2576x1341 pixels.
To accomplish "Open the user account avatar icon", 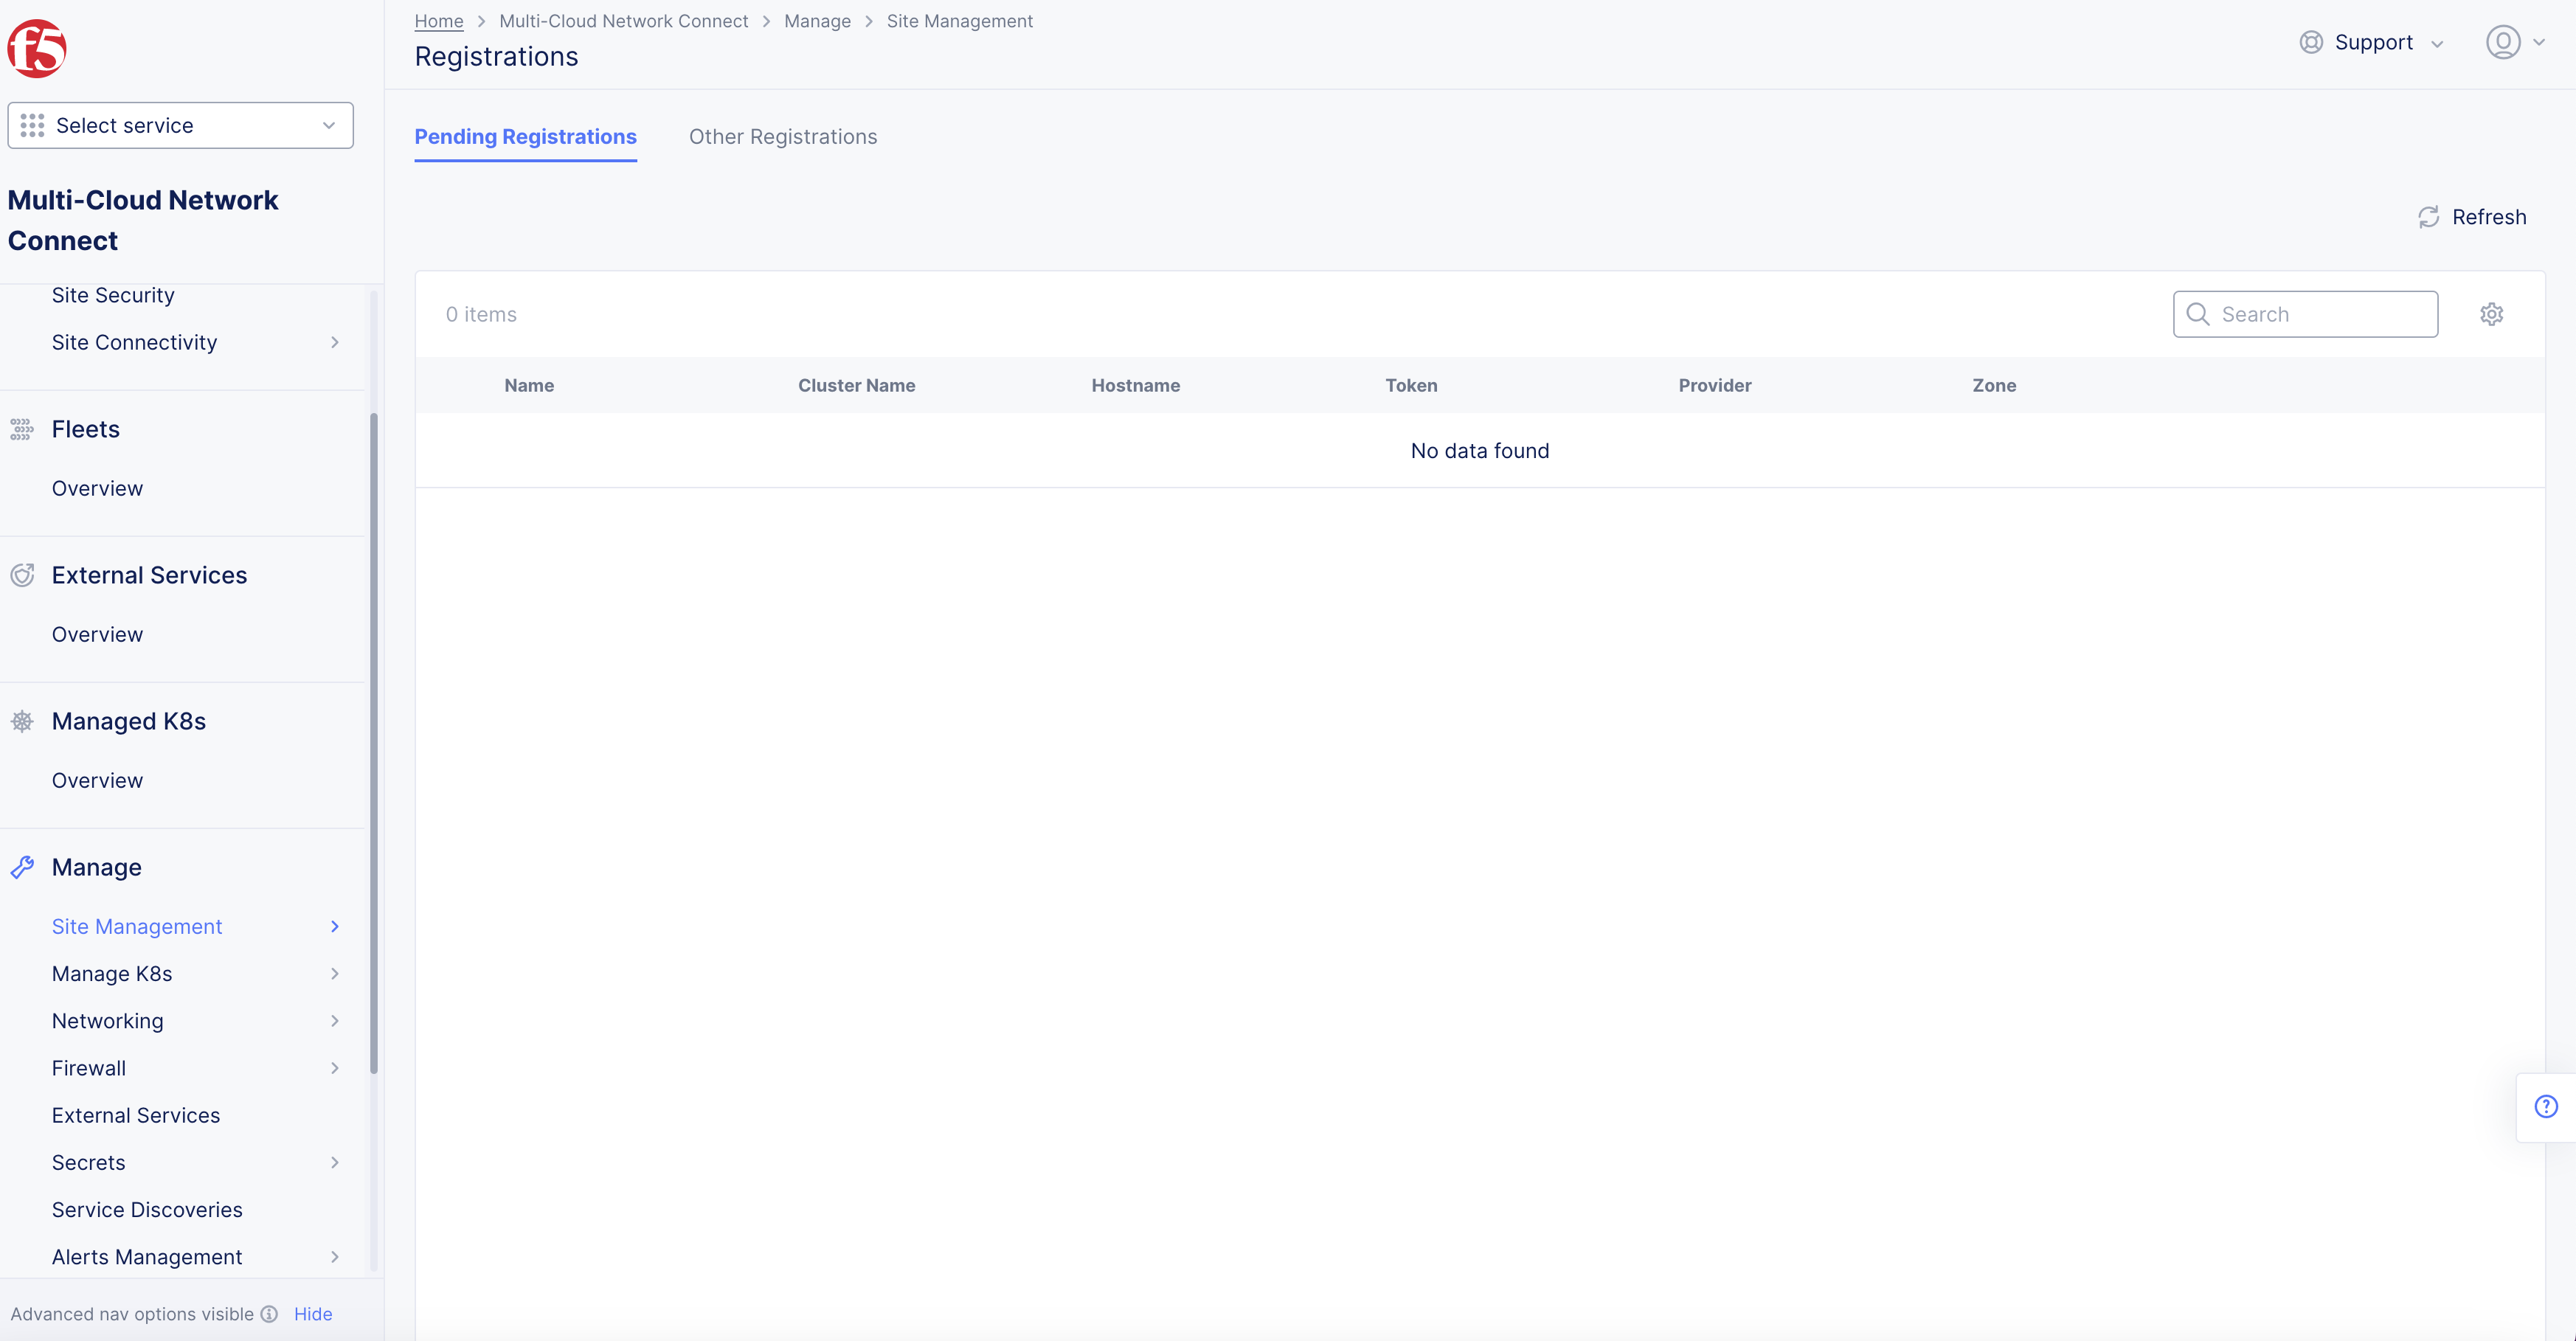I will click(x=2503, y=42).
